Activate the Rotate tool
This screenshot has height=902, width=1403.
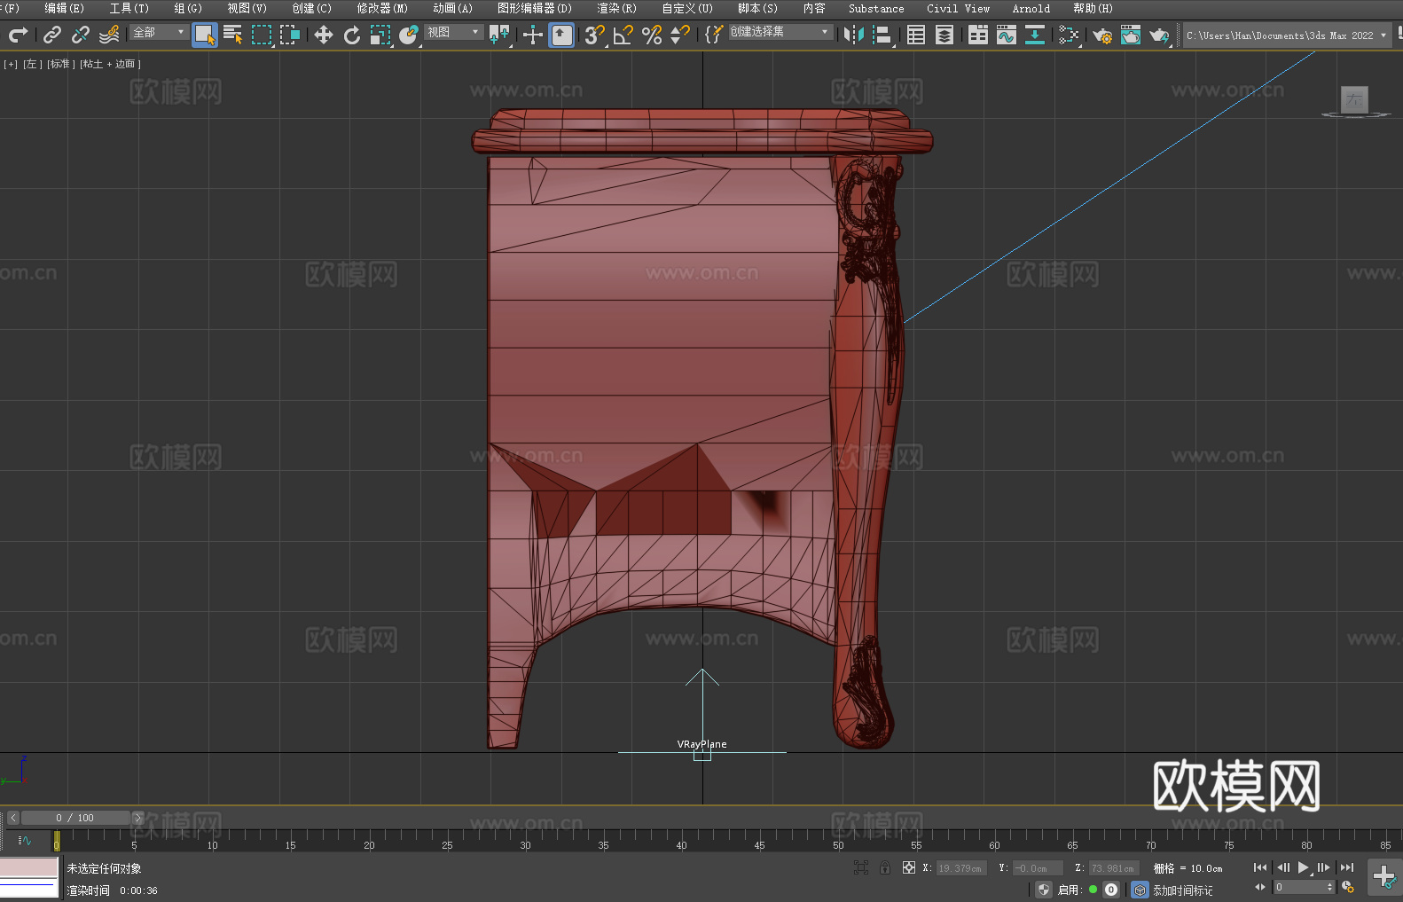click(352, 35)
